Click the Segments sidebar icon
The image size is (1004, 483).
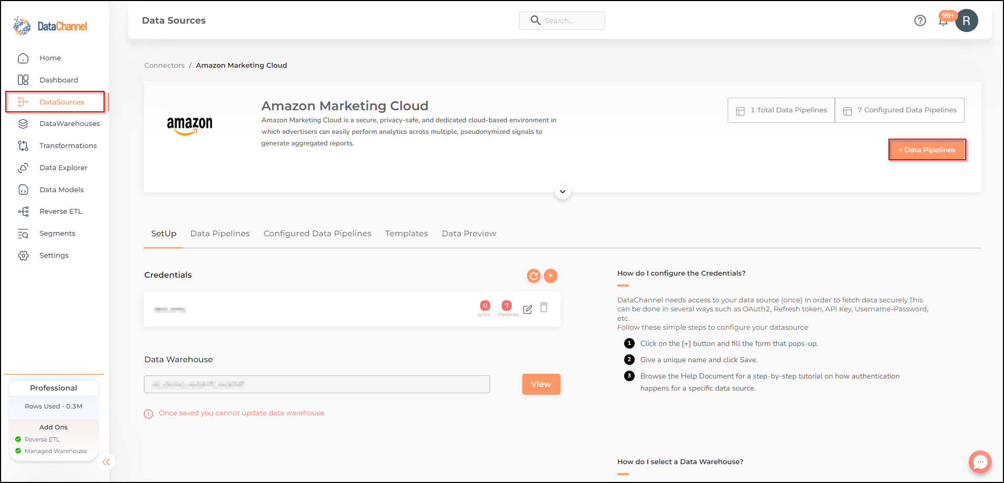[23, 234]
